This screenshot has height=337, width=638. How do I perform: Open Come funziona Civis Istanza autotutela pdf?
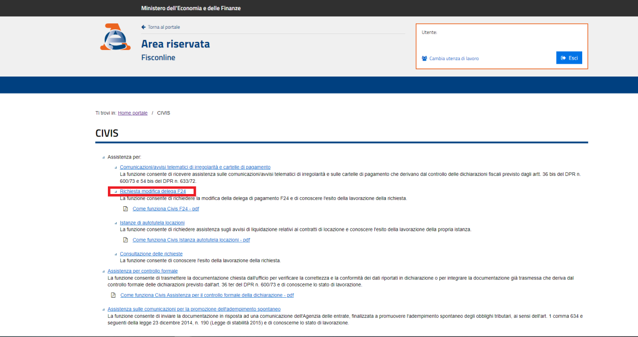191,240
